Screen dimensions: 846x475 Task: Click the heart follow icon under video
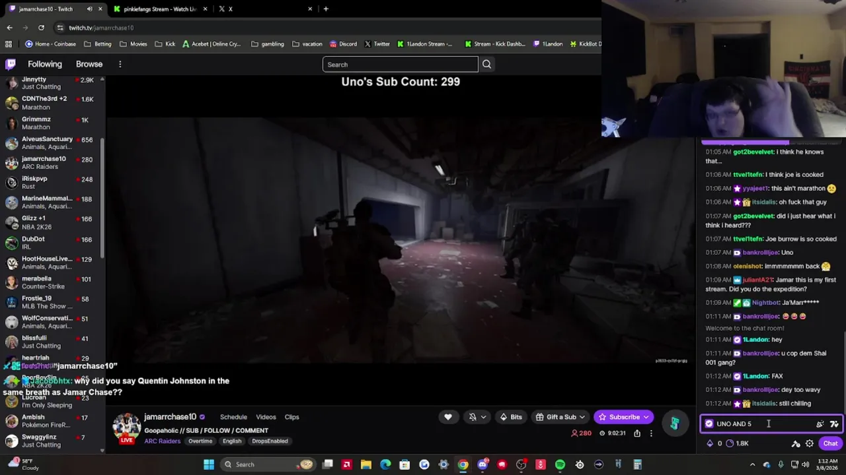point(447,417)
